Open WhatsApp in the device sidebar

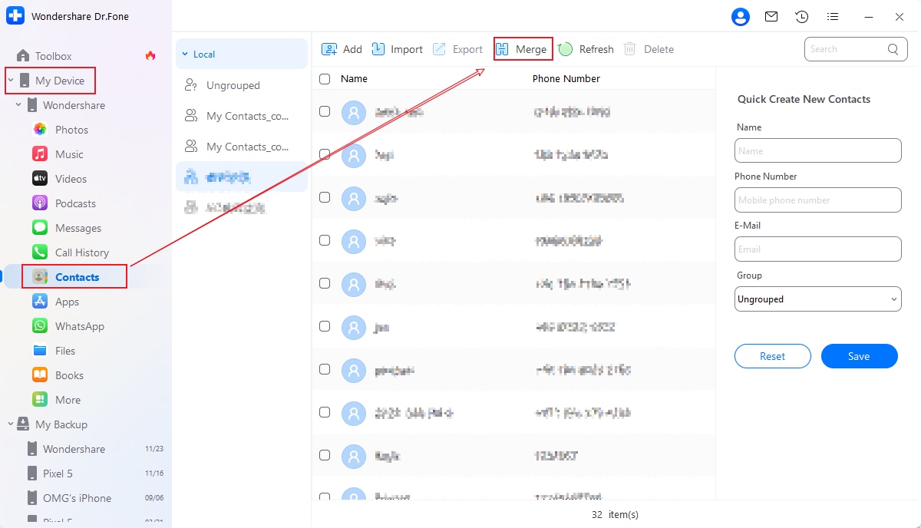pyautogui.click(x=79, y=326)
